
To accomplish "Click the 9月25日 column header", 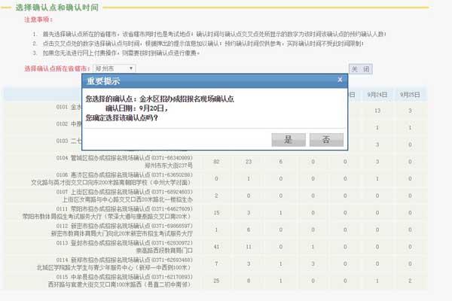I will 410,94.
